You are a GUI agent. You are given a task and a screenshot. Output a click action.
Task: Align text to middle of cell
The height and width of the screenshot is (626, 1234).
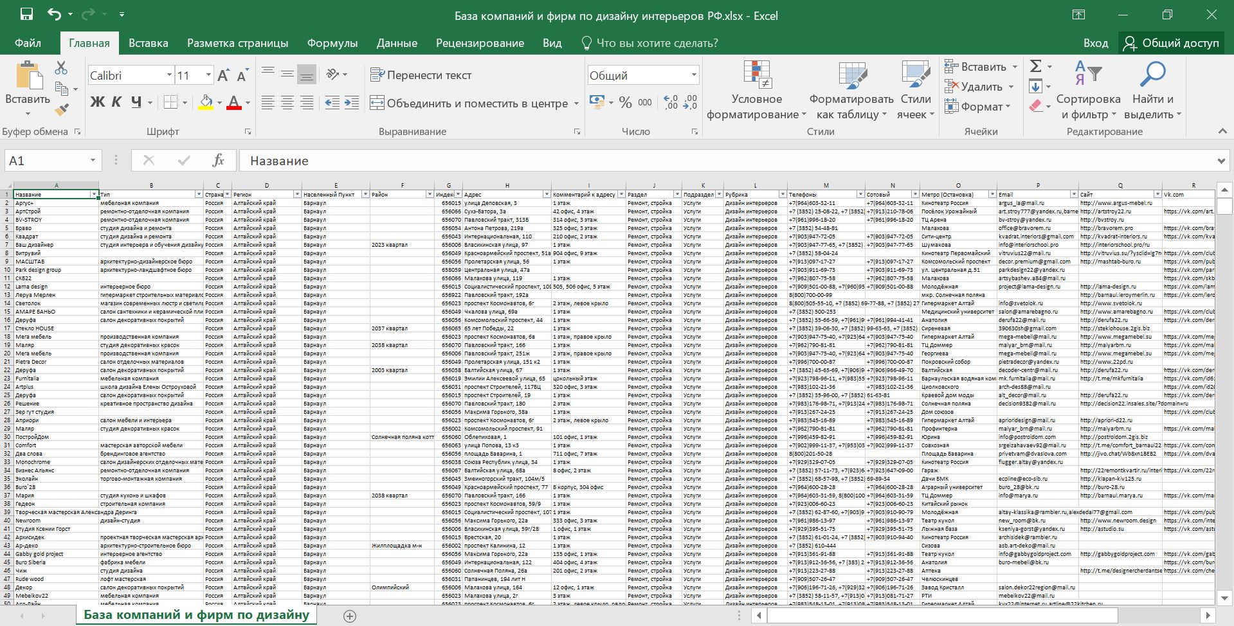287,75
